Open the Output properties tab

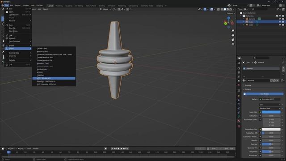coord(239,72)
